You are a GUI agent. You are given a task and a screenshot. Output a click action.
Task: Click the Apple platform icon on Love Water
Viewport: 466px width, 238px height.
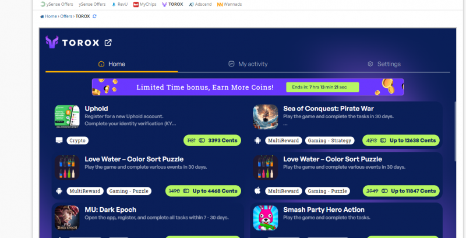click(257, 191)
